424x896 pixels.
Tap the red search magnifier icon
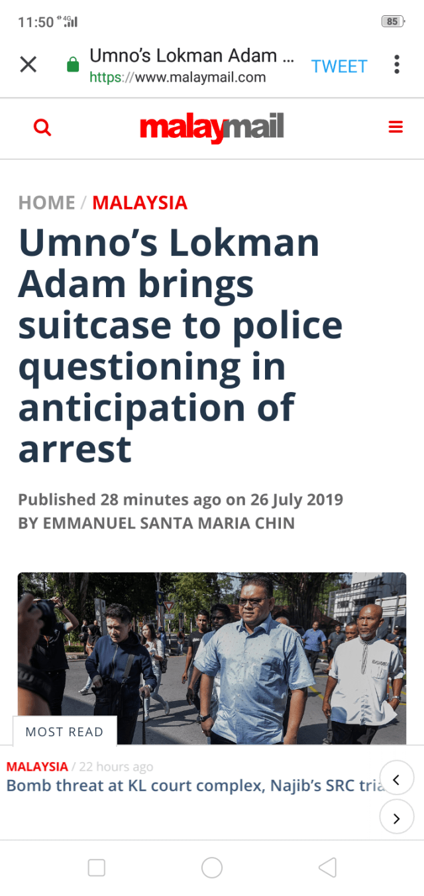click(x=42, y=127)
